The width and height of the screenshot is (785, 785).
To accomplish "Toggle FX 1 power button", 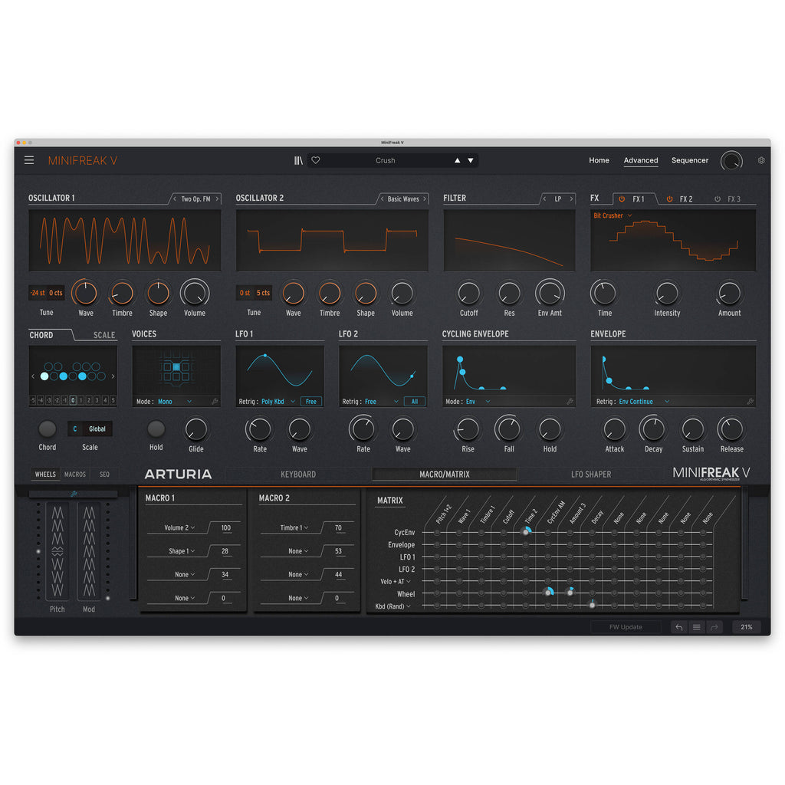I will (622, 199).
